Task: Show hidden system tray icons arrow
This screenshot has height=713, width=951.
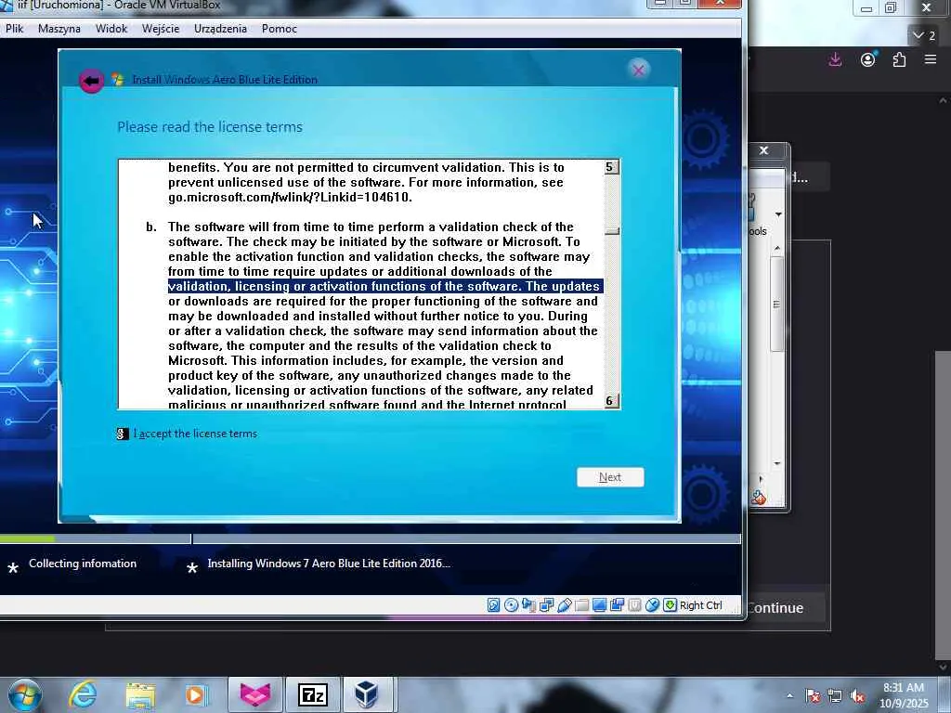Action: tap(789, 696)
